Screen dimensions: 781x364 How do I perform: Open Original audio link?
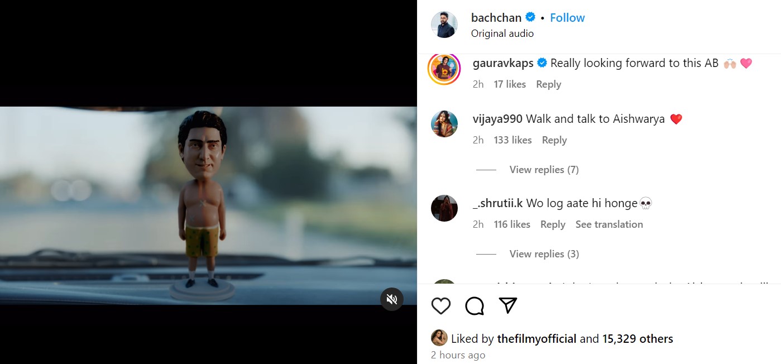(502, 33)
